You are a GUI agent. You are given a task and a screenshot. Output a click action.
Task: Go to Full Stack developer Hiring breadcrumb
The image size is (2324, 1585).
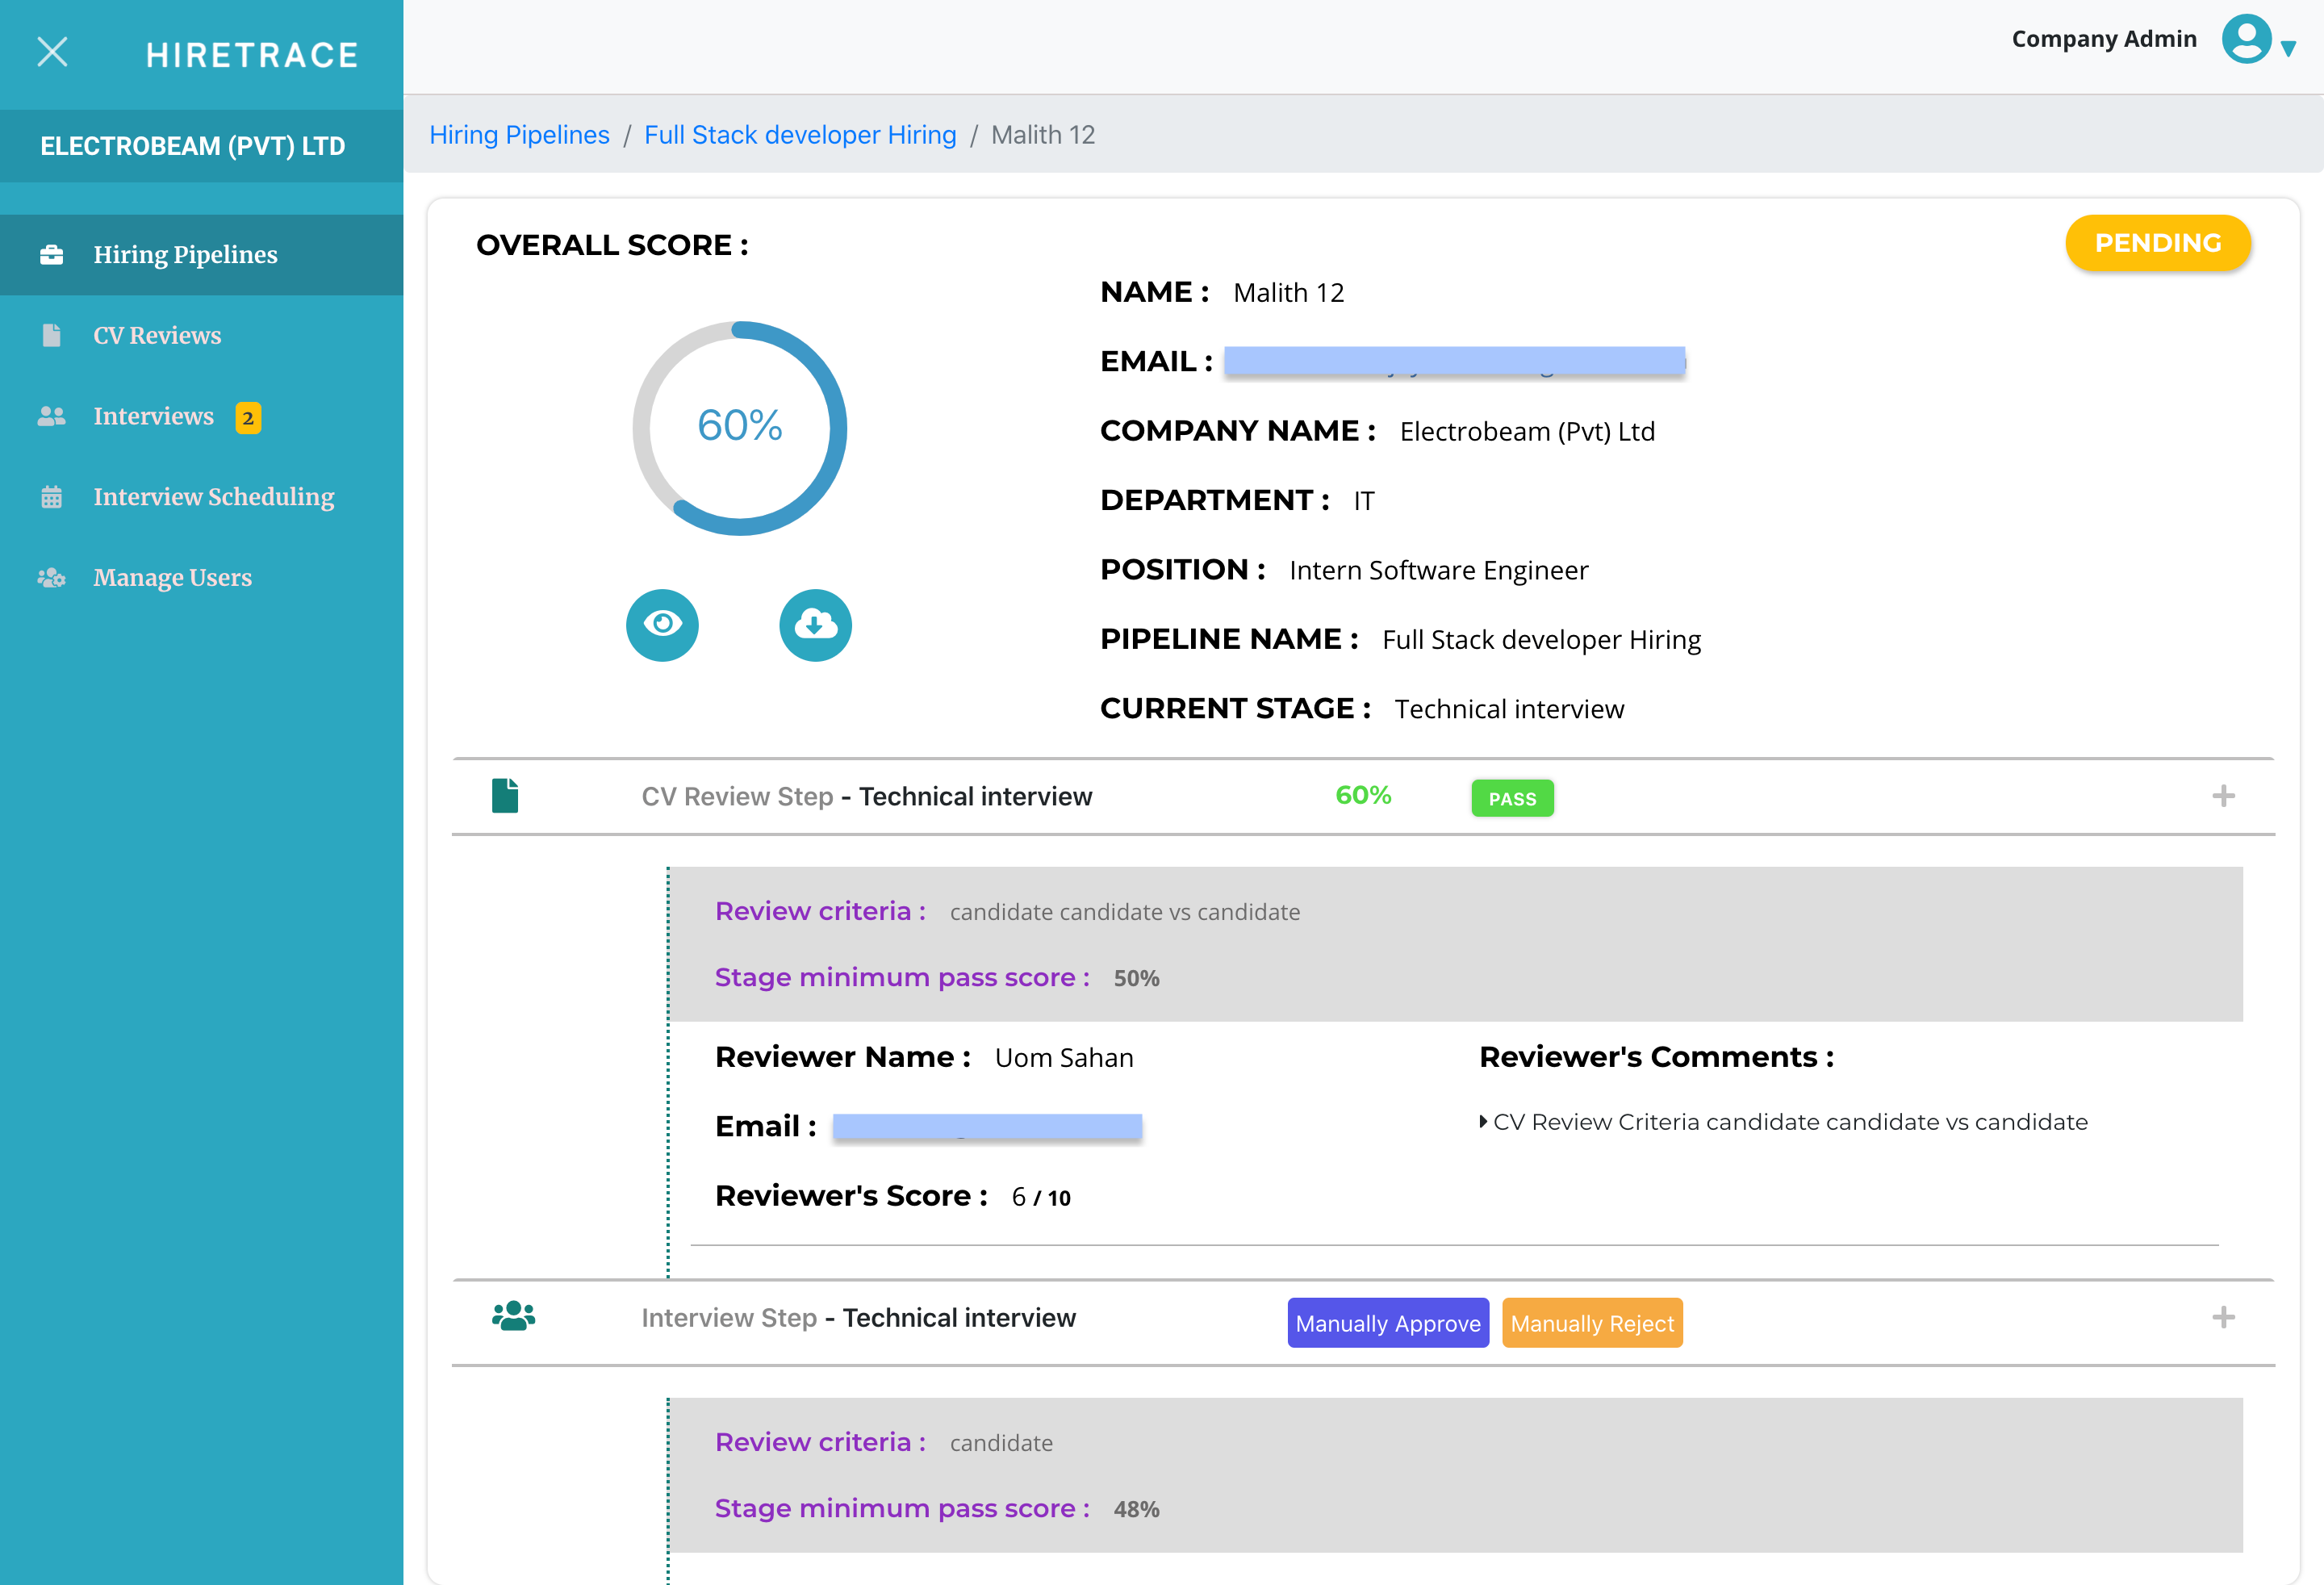coord(800,135)
